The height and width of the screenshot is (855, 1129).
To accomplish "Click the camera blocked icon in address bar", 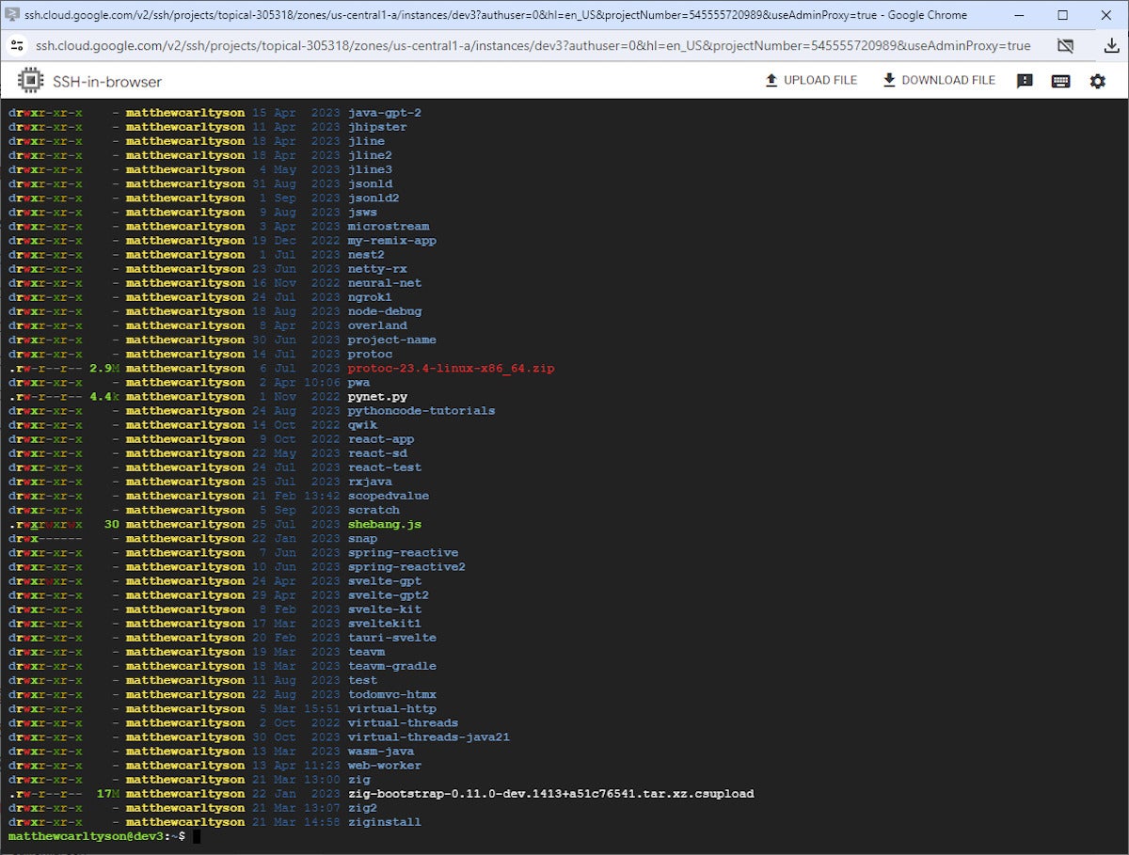I will click(x=1065, y=45).
